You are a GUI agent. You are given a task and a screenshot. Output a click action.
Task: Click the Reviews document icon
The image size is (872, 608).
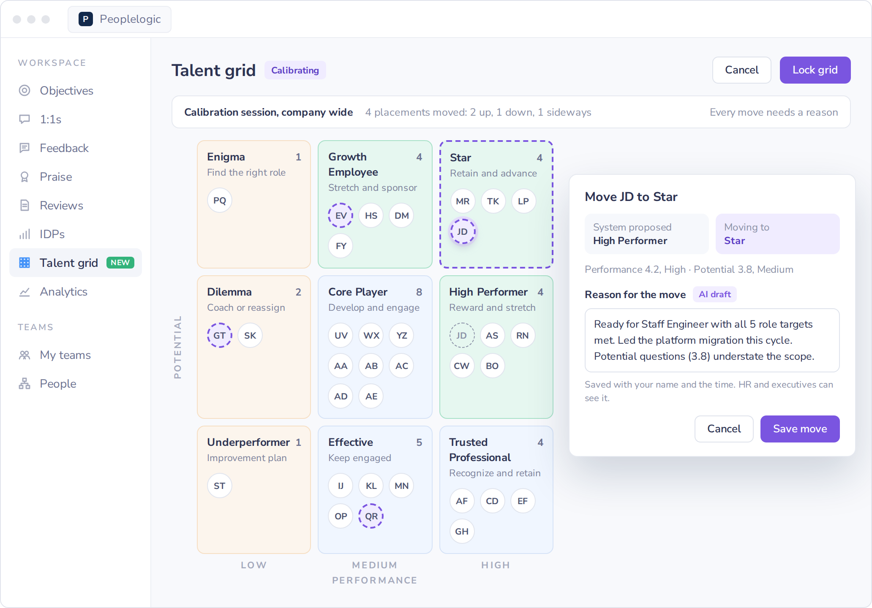(x=25, y=205)
